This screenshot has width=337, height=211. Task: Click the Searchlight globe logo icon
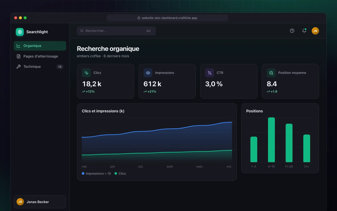coord(20,32)
